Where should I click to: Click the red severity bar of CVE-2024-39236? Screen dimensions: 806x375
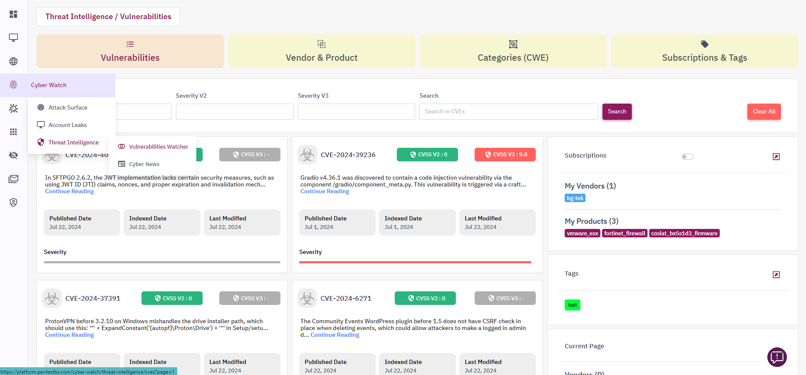(415, 262)
